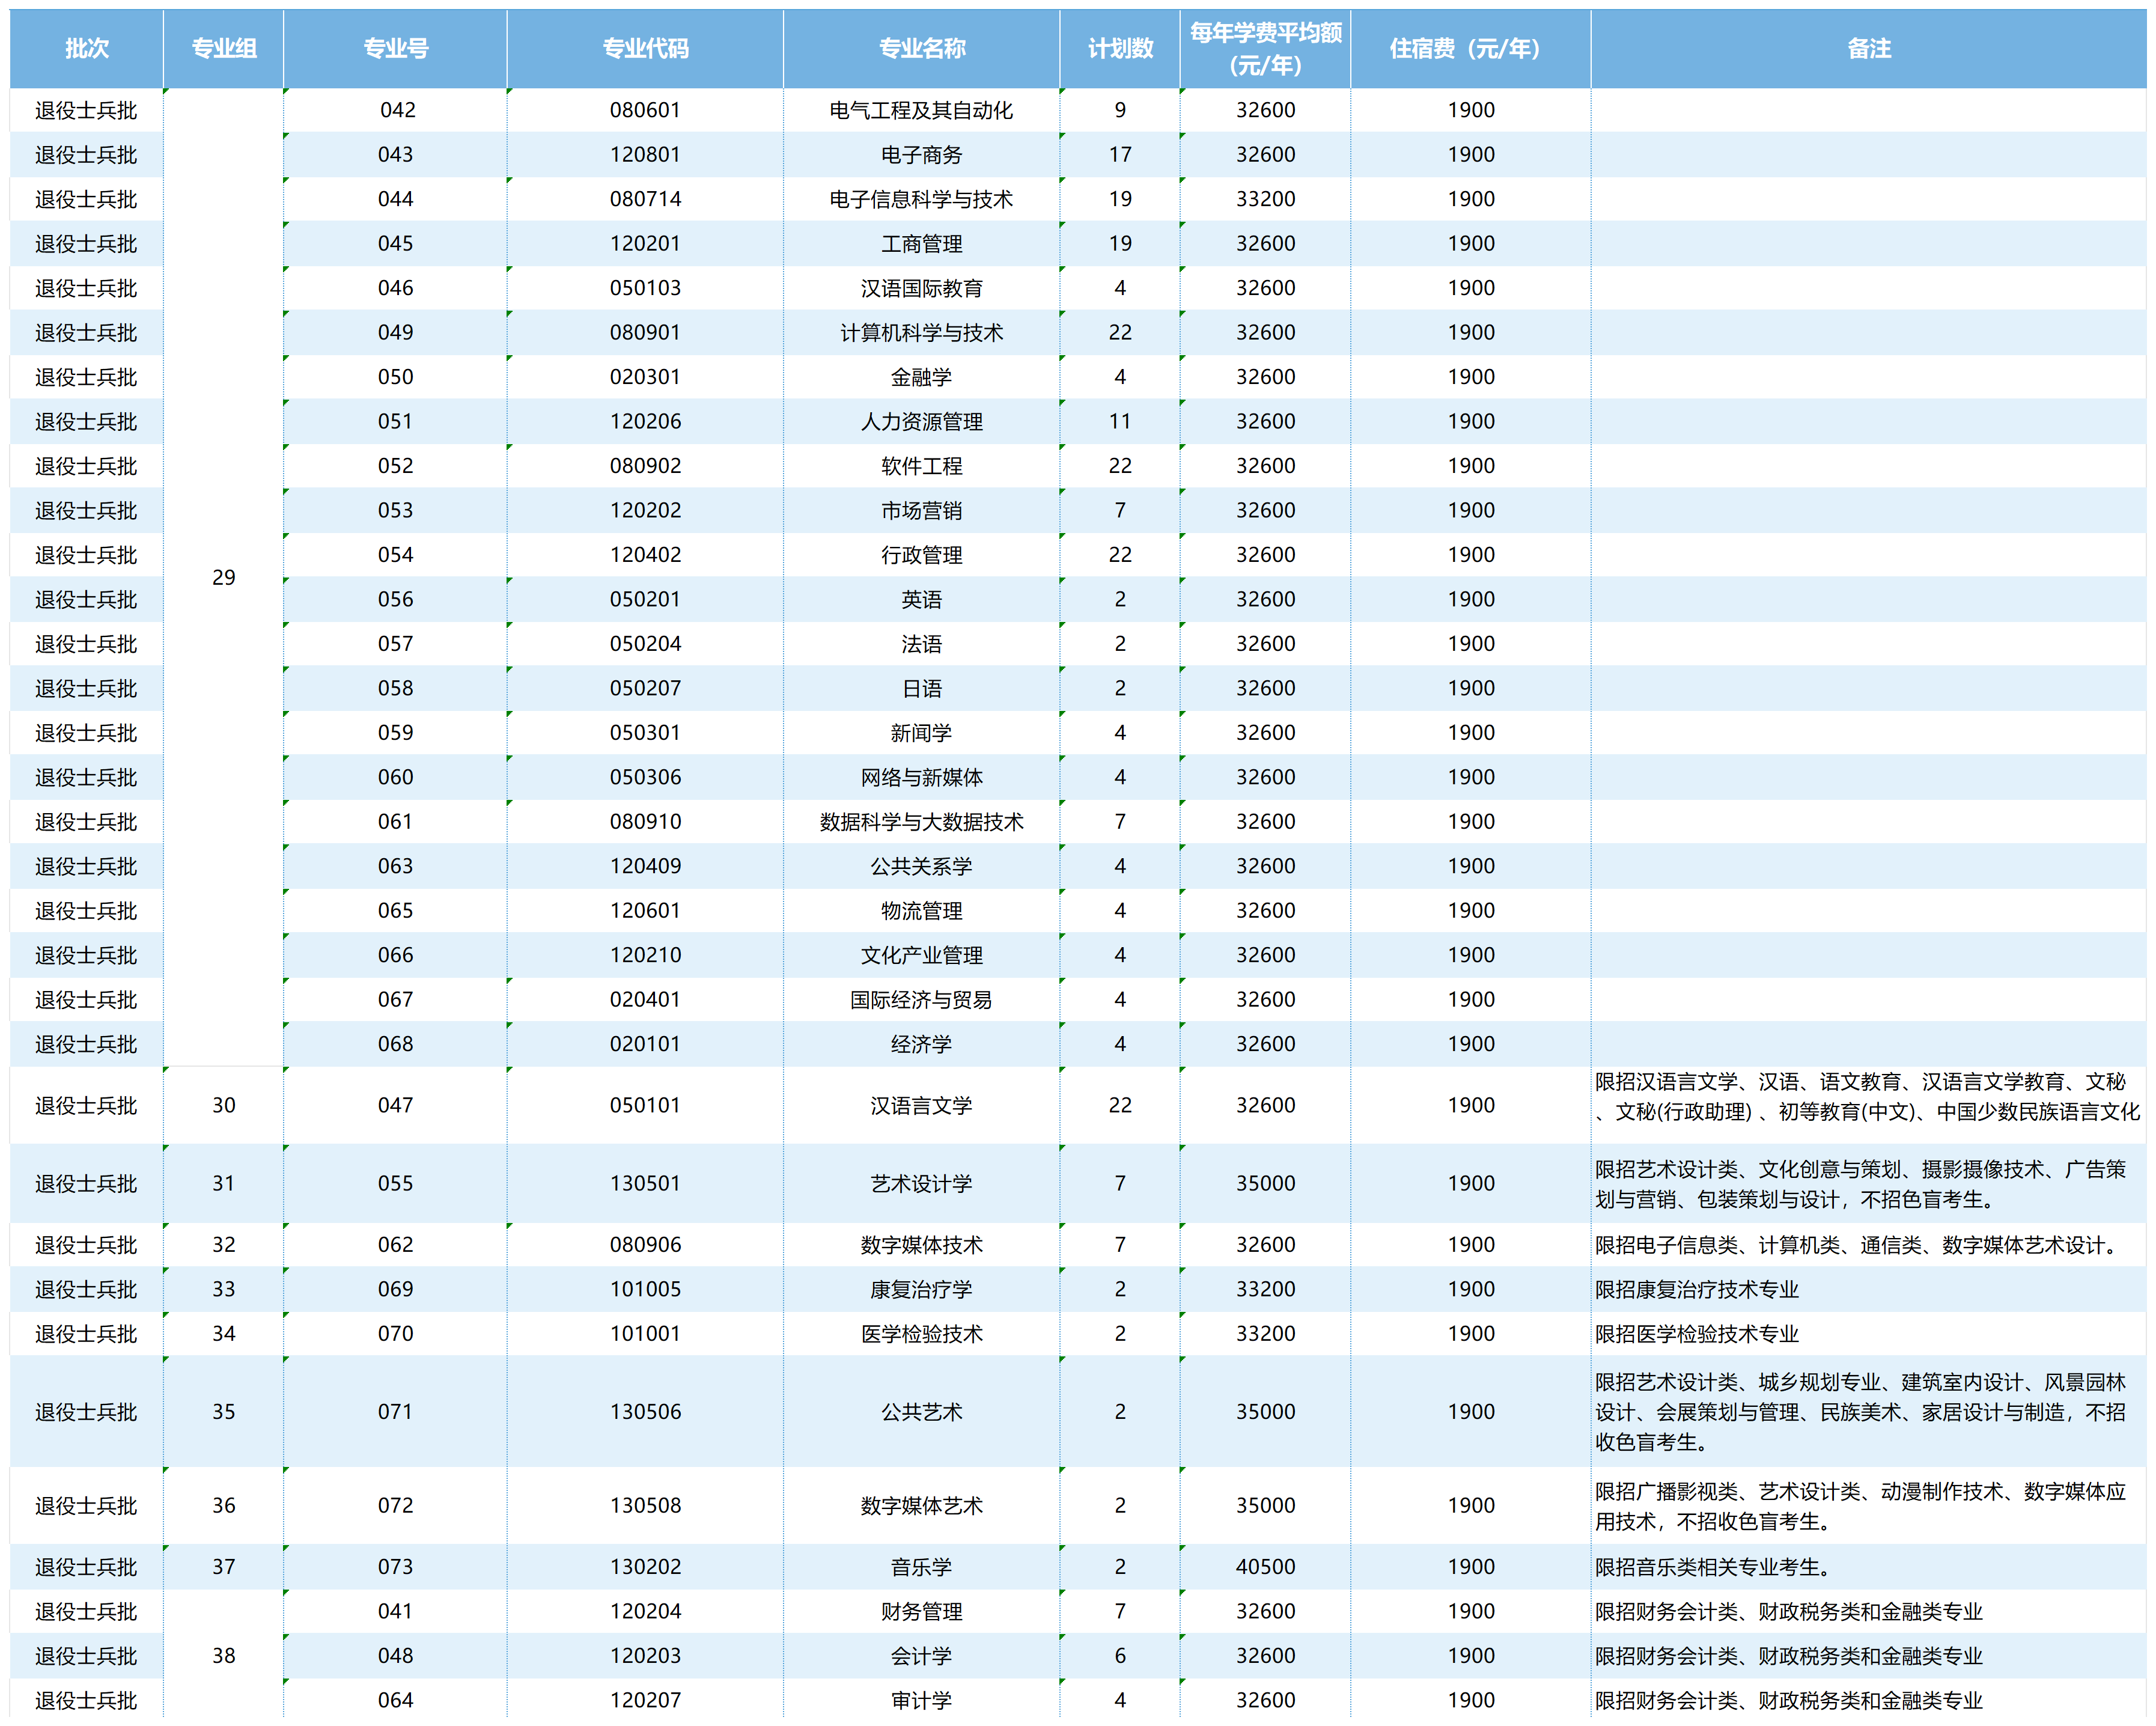Click the 公共关系学 cell
2156x1726 pixels.
(x=921, y=866)
